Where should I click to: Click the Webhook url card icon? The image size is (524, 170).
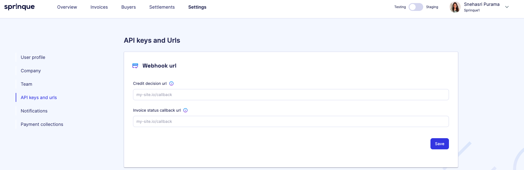tap(135, 66)
